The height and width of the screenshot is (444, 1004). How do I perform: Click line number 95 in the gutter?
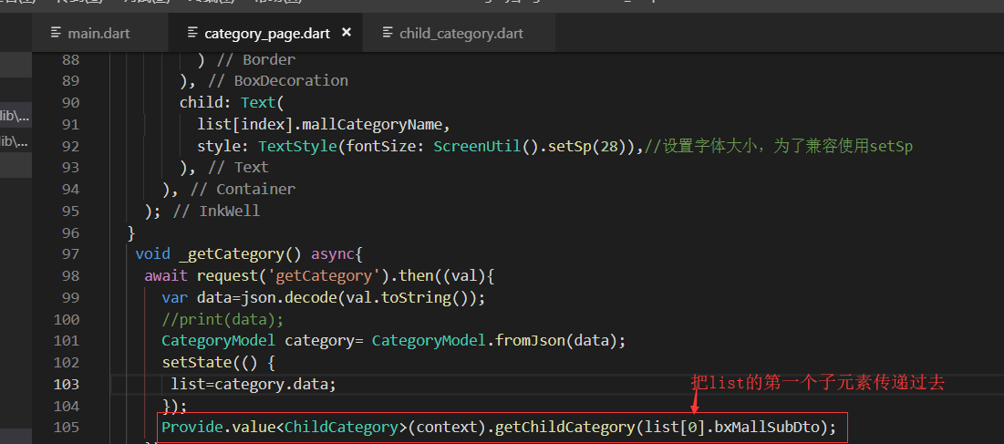(71, 212)
